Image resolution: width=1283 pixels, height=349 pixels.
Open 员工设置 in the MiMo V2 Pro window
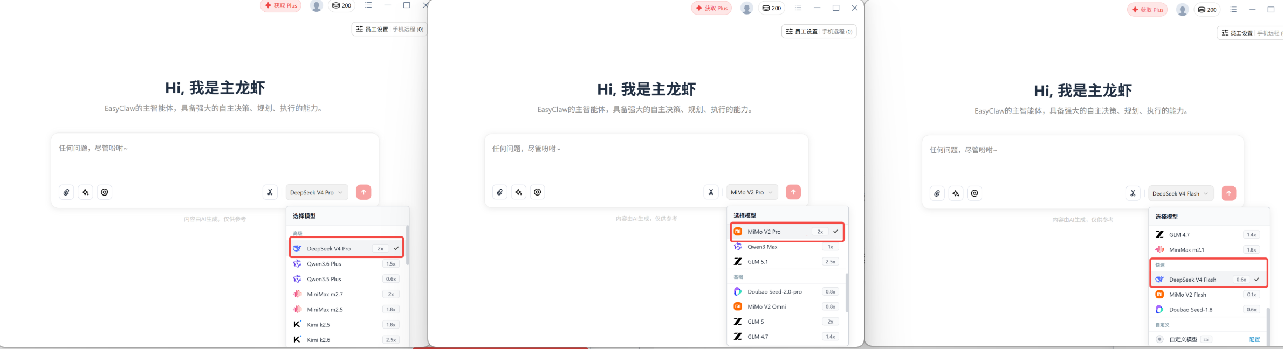click(802, 32)
